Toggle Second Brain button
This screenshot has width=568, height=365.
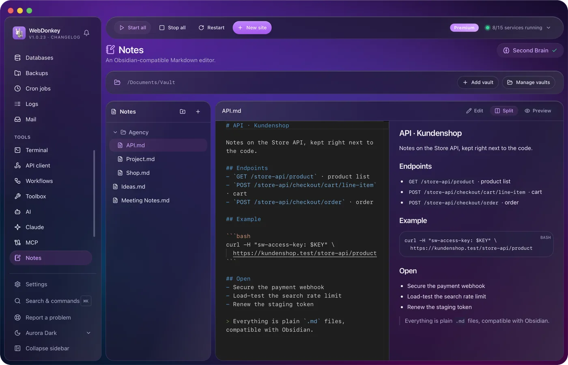click(530, 50)
